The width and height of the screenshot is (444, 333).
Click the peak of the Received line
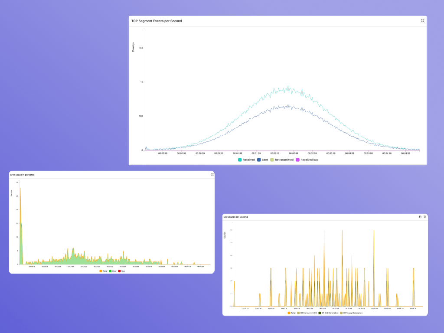point(288,86)
